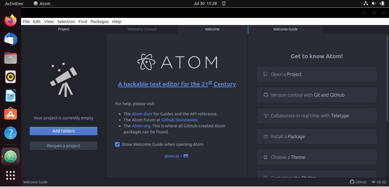This screenshot has height=187, width=389.
Task: Click the Atom logo on the Welcome page
Action: coord(177,62)
